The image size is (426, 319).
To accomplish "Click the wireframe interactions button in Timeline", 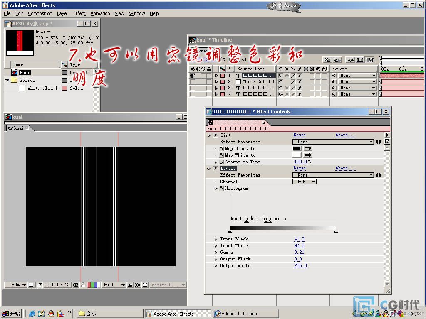I will click(x=327, y=60).
